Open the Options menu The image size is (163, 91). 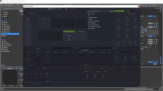15,3
